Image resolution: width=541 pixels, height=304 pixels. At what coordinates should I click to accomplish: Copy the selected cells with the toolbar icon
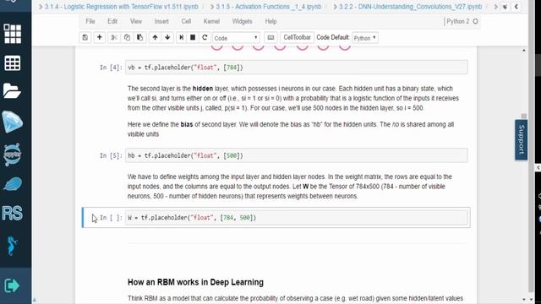(127, 37)
